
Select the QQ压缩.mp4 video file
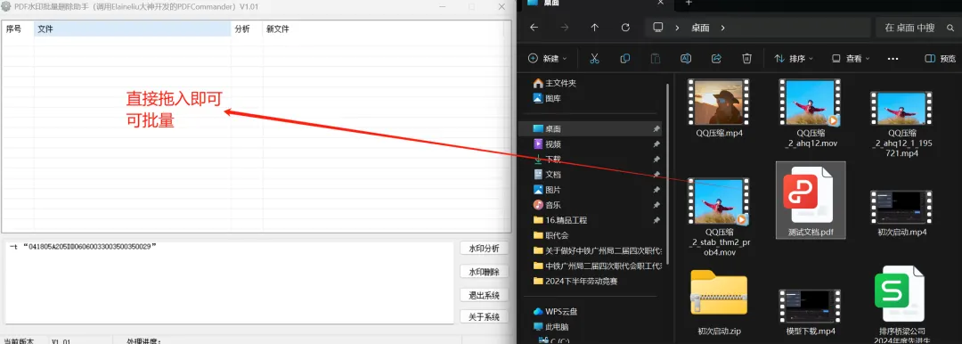719,108
